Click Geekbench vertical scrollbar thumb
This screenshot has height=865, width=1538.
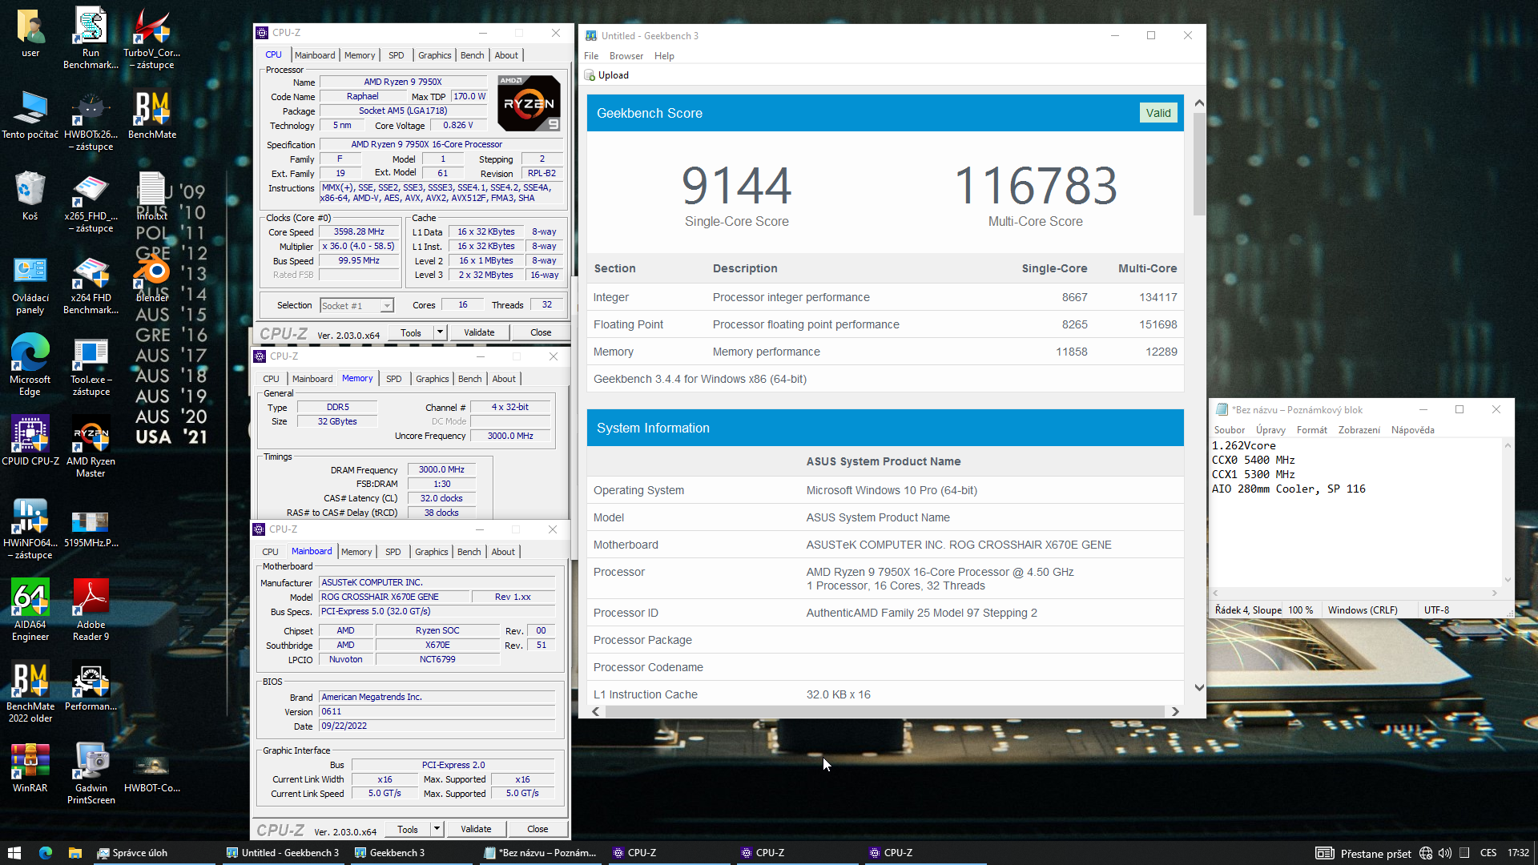pos(1198,164)
